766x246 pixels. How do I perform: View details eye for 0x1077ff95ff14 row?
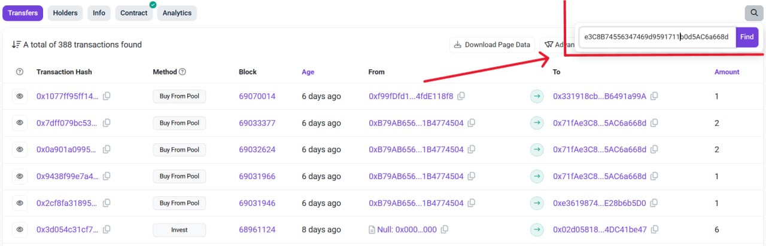tap(20, 96)
